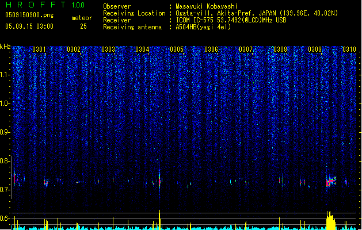Click the 0305 time marker
This screenshot has height=230, width=362.
click(177, 49)
